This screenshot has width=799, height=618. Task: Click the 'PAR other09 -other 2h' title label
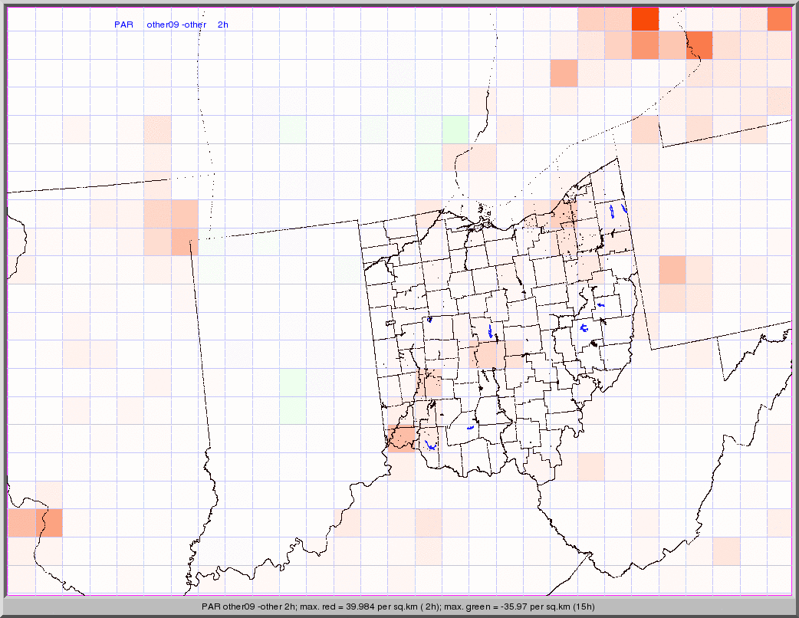(x=171, y=25)
